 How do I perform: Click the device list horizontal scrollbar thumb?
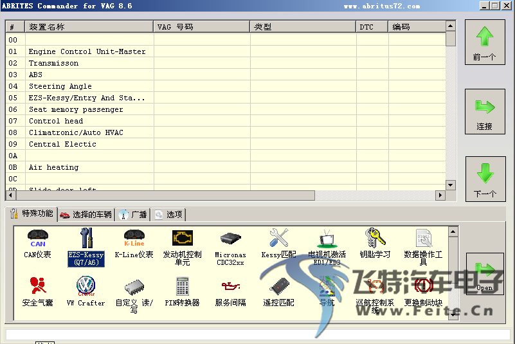click(x=165, y=195)
